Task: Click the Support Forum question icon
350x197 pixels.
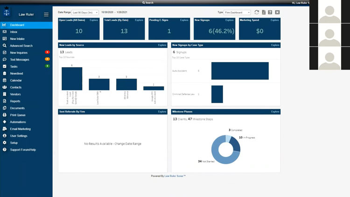Action: pyautogui.click(x=5, y=149)
